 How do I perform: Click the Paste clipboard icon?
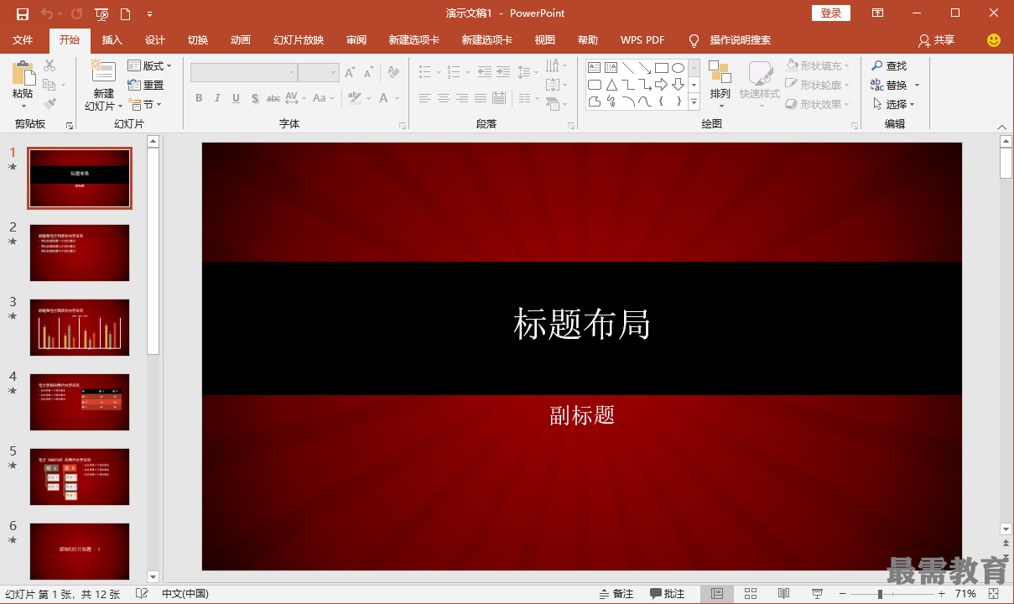pyautogui.click(x=23, y=73)
